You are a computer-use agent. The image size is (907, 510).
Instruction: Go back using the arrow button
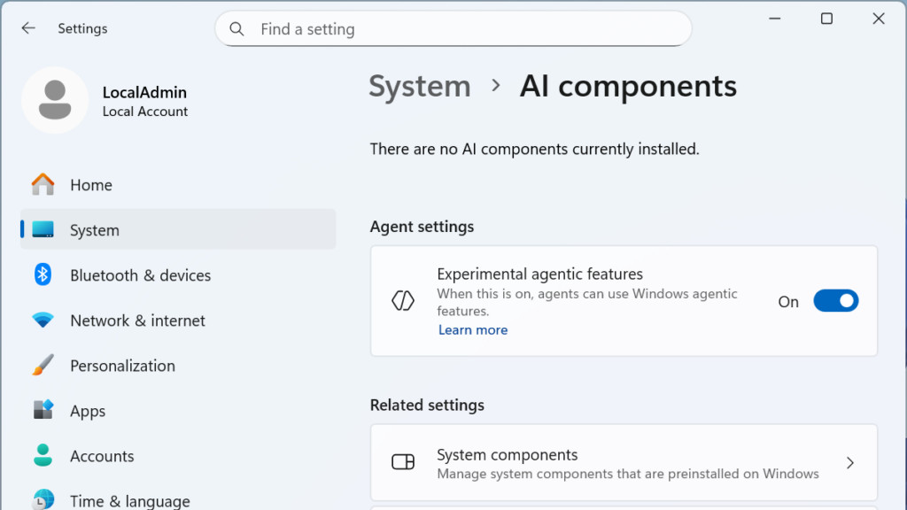[x=27, y=27]
